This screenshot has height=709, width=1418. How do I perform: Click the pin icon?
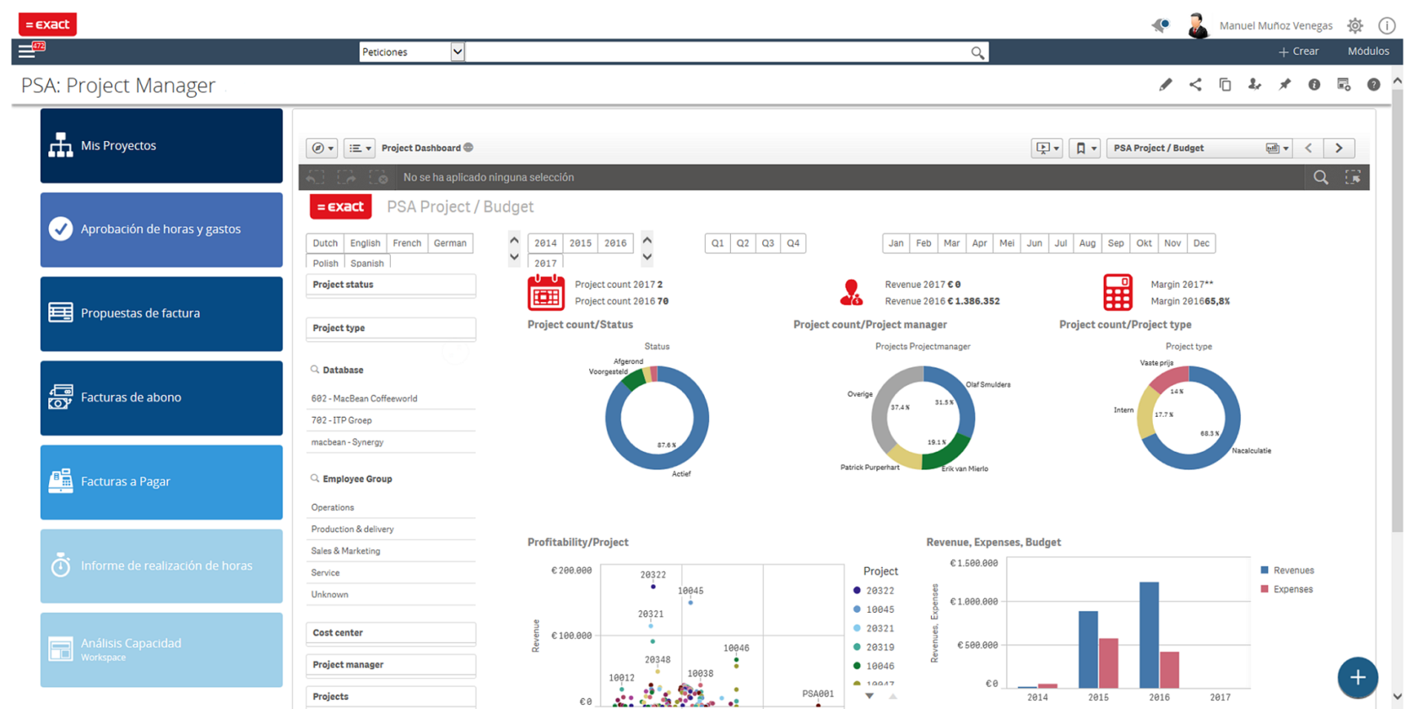[x=1285, y=84]
